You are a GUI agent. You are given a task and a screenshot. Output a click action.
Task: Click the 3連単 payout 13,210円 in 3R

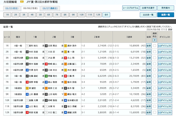click(134, 58)
